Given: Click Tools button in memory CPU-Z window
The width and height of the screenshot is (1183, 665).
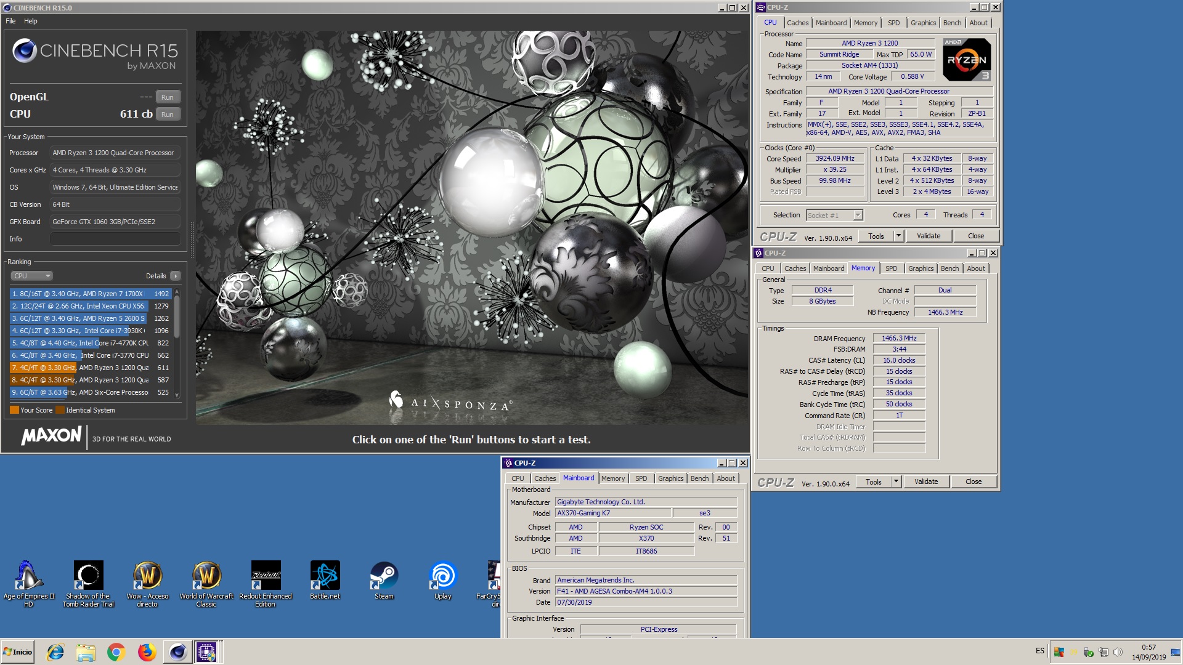Looking at the screenshot, I should 874,482.
